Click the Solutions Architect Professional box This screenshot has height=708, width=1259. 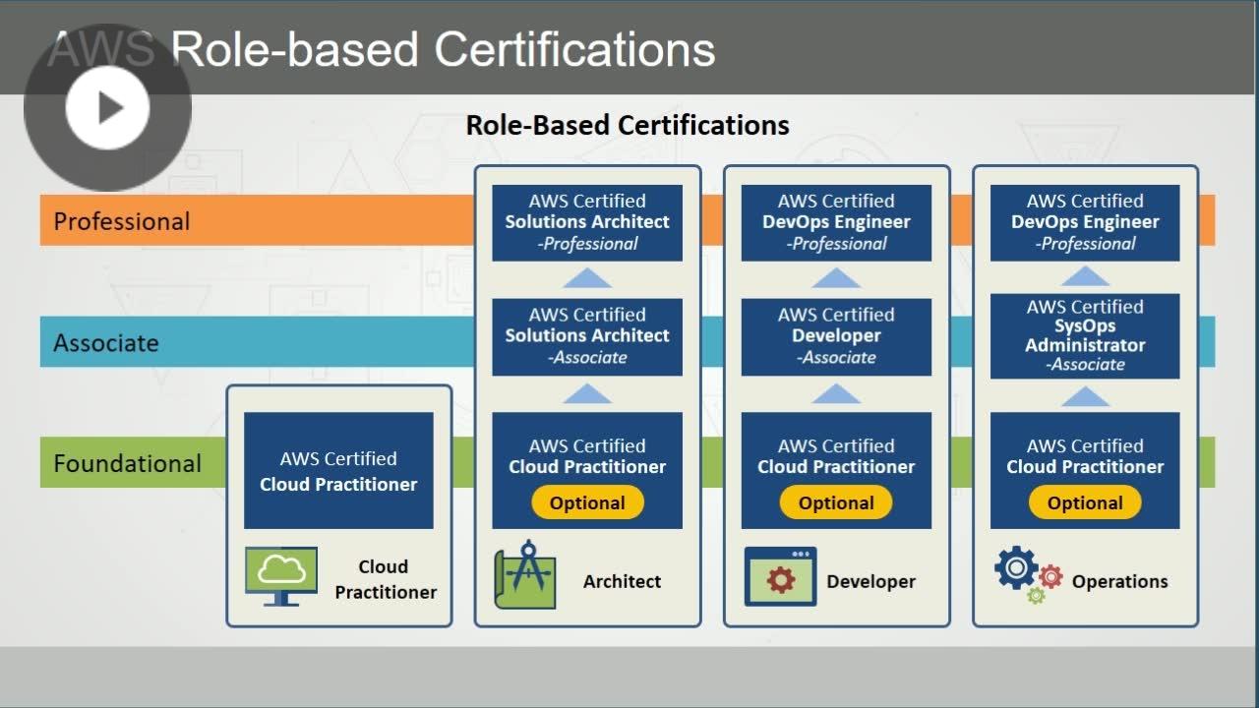coord(587,222)
